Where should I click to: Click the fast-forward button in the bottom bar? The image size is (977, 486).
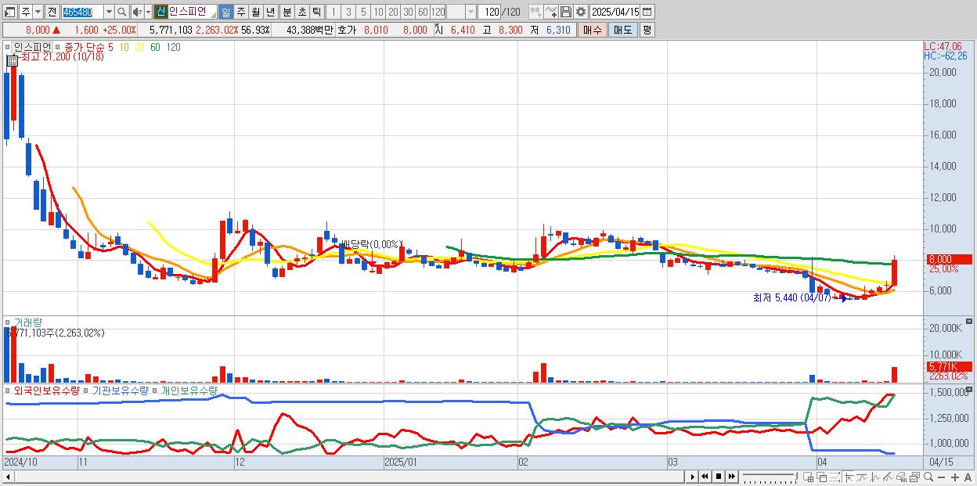click(731, 477)
